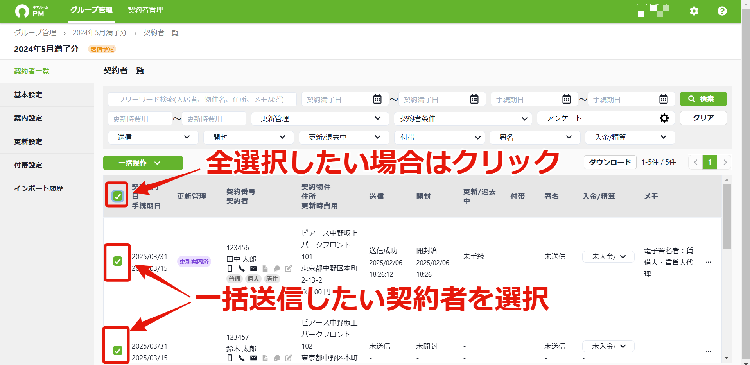Go to 2024年5月満了分 breadcrumb link
The image size is (750, 365).
[x=100, y=33]
